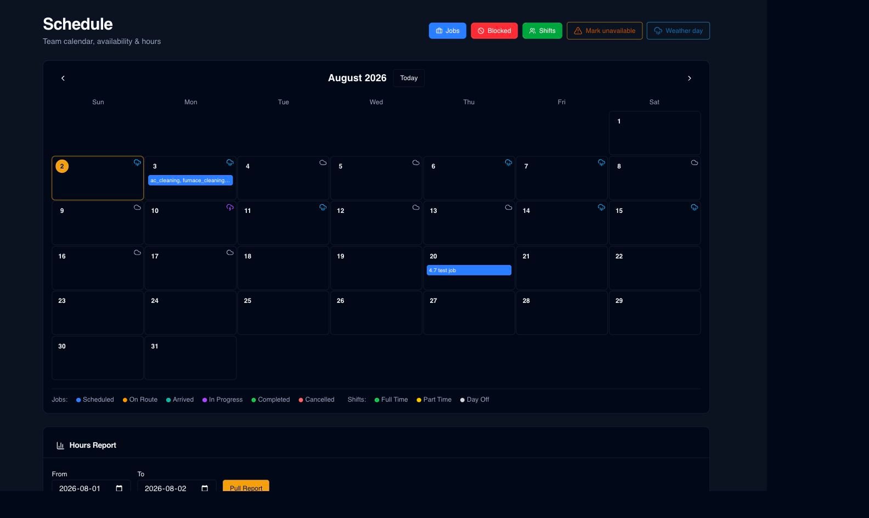
Task: Click the orange On Route legend dot
Action: pyautogui.click(x=125, y=400)
